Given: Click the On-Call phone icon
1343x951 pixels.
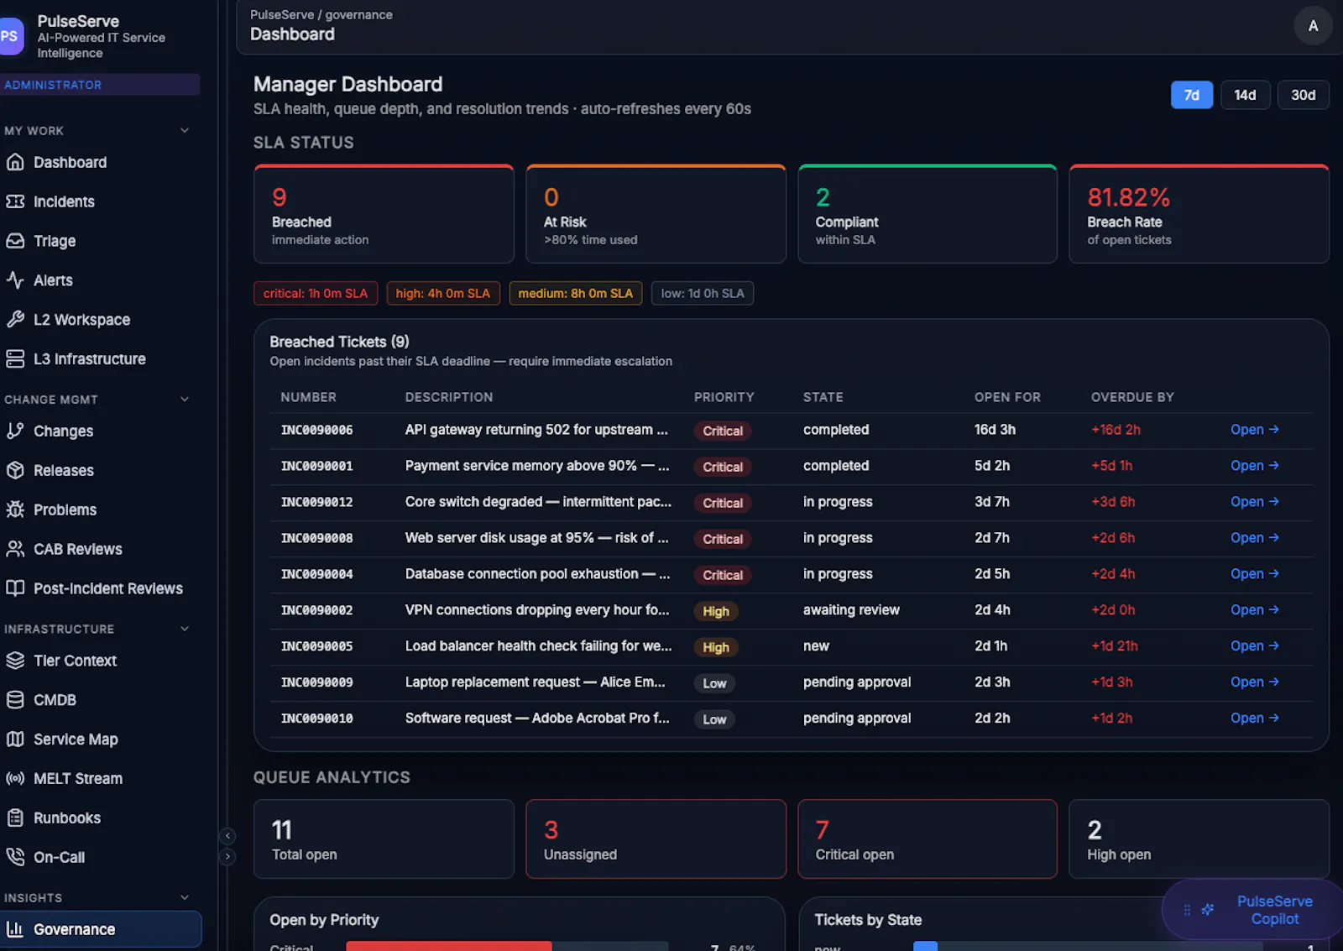Looking at the screenshot, I should point(15,857).
